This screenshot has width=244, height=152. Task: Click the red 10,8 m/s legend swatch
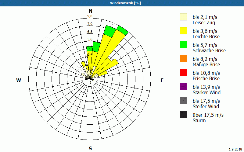pyautogui.click(x=184, y=73)
